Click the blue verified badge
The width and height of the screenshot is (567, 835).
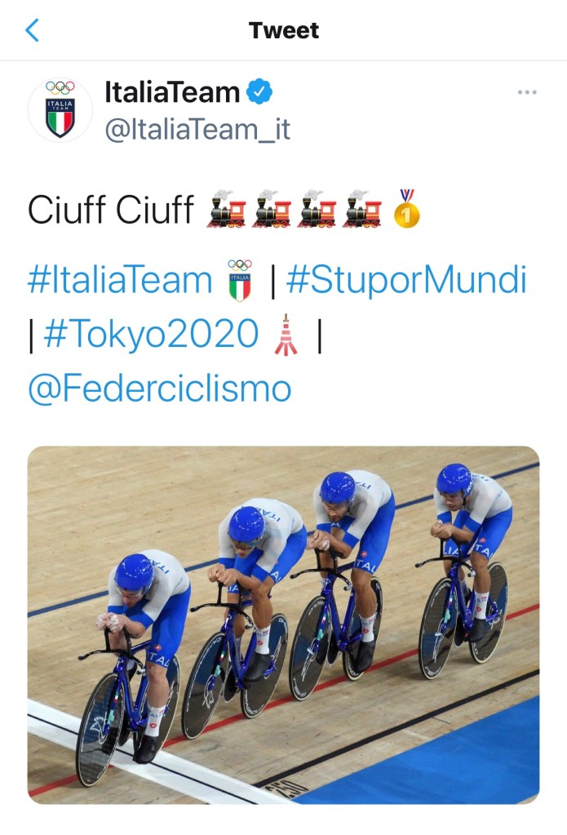point(260,93)
